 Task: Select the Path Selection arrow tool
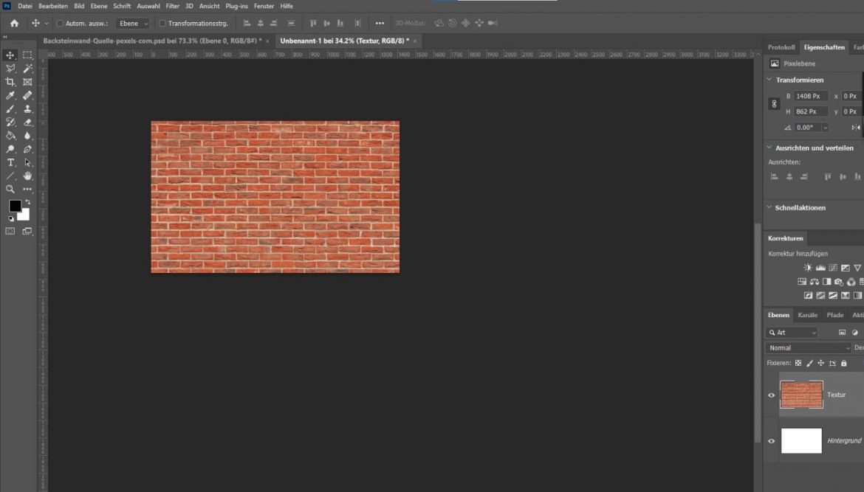point(27,162)
